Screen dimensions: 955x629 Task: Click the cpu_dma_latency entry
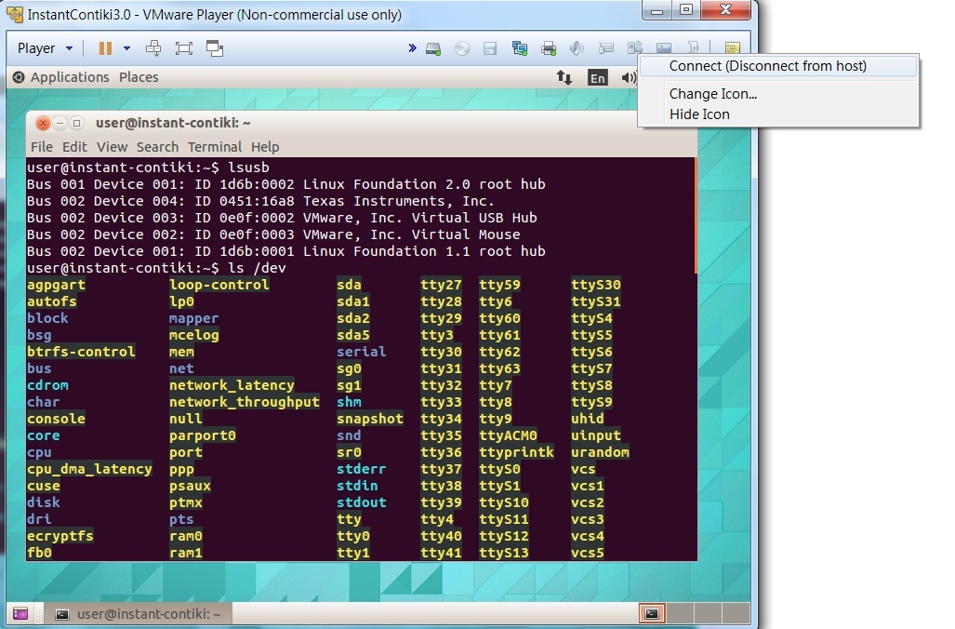[89, 469]
